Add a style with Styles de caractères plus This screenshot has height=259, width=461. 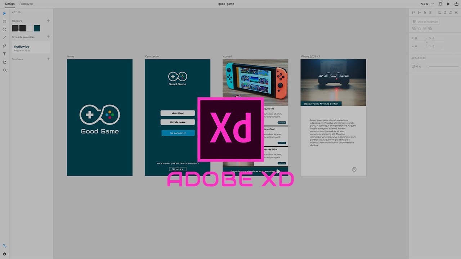click(49, 37)
